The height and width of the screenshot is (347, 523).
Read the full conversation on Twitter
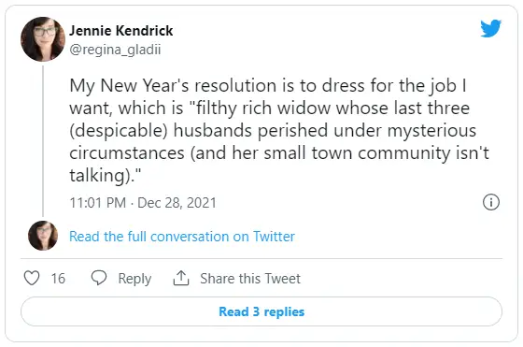[182, 237]
